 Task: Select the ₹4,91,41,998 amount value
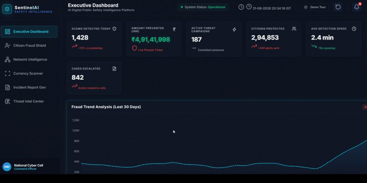[151, 40]
